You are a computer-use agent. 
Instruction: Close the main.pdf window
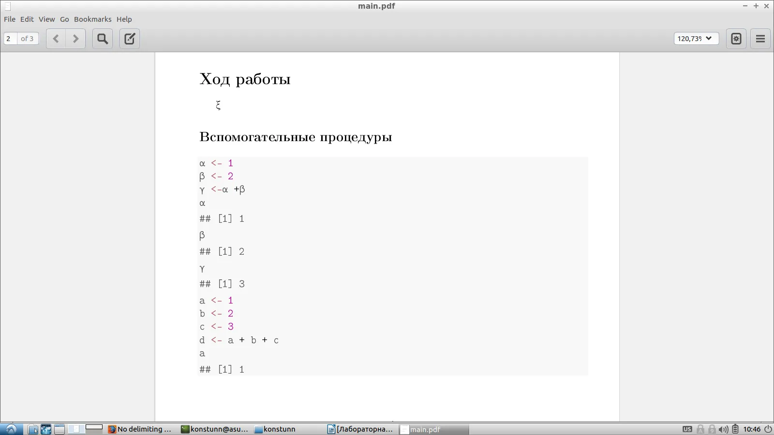767,6
